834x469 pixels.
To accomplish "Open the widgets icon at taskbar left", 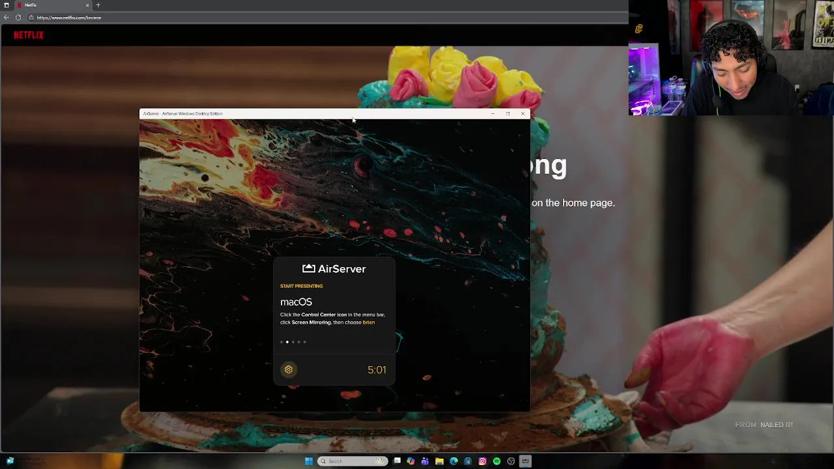I will click(10, 461).
